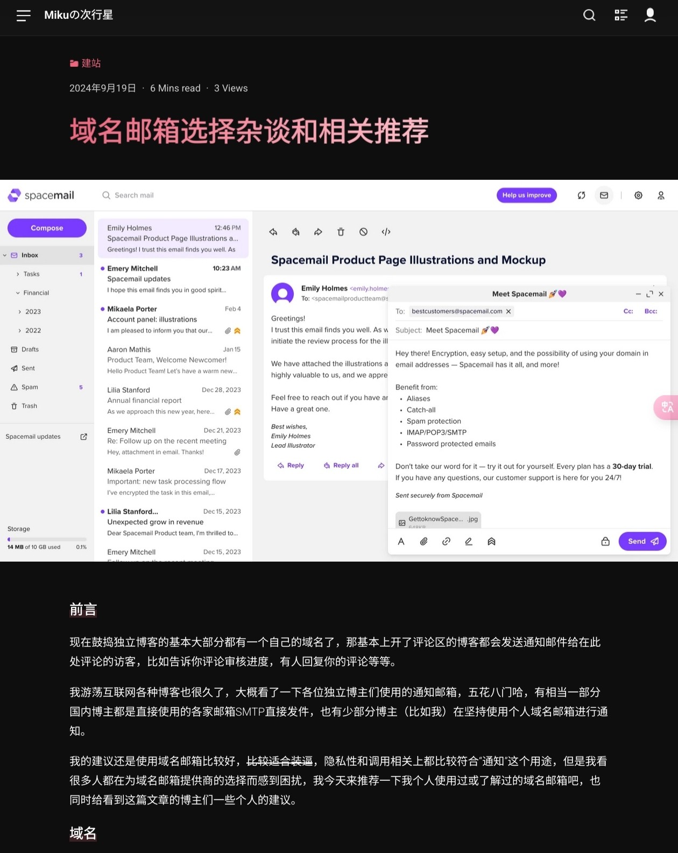Image resolution: width=678 pixels, height=853 pixels.
Task: Go to Mikuの次行星 home link
Action: coord(79,15)
